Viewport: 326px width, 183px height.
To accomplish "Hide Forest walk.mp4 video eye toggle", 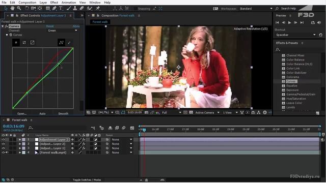I will (x=3, y=152).
